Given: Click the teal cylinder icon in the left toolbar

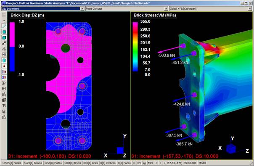Looking at the screenshot, I should click(x=4, y=61).
